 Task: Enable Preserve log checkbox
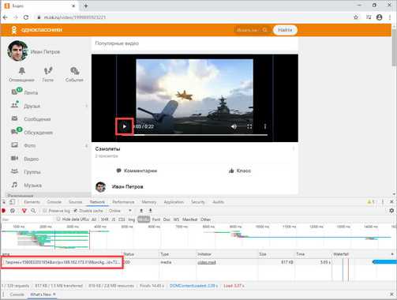(x=45, y=211)
